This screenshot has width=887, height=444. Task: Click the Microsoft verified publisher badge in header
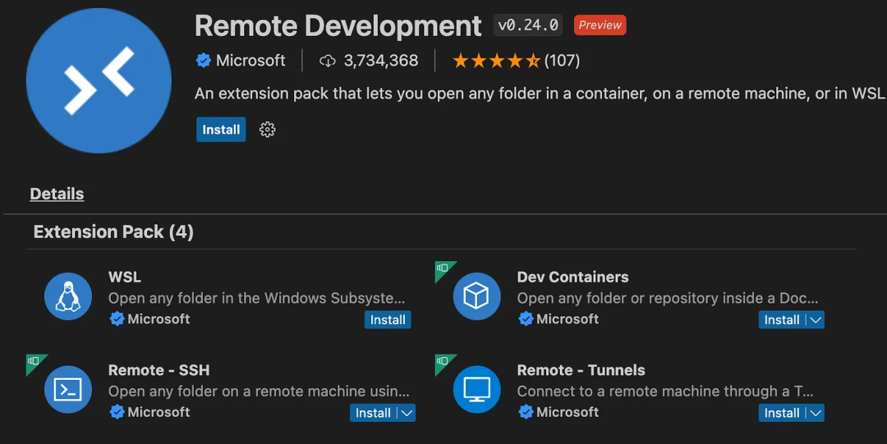coord(204,61)
